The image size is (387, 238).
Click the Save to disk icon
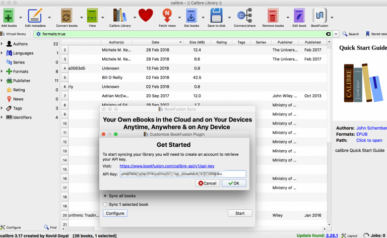217,16
